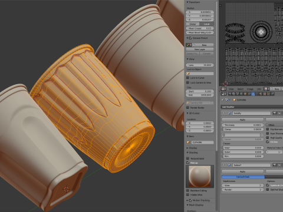Toggle Solidify modifier viewport visibility icon
Screen dimensions: 283x212
279,113
